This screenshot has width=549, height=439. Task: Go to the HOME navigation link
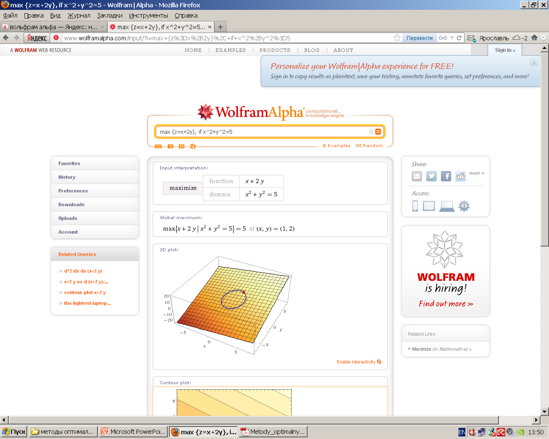(x=193, y=50)
